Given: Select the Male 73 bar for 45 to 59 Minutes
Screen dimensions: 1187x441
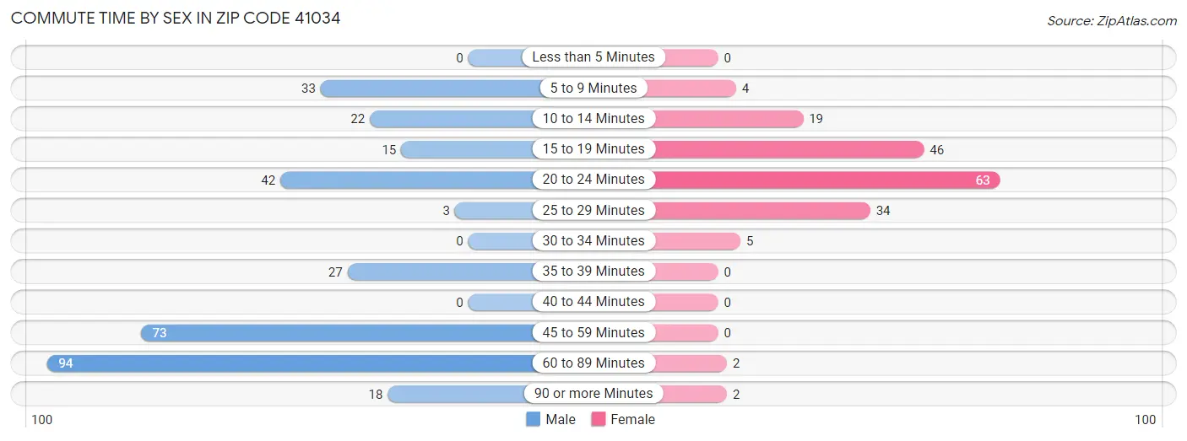Looking at the screenshot, I should pos(337,333).
